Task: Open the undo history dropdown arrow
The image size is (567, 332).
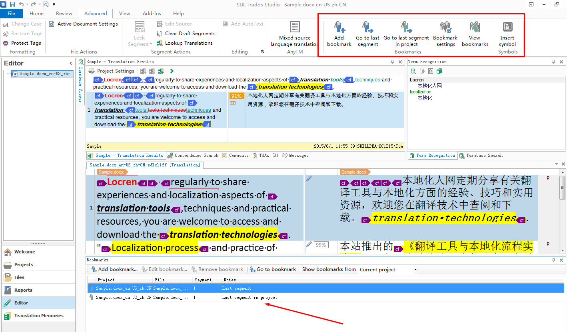Action: coord(26,4)
